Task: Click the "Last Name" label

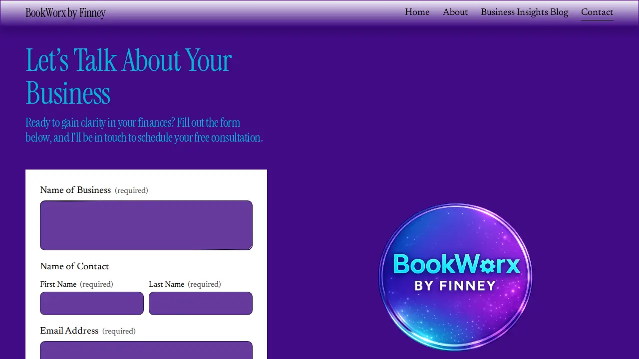Action: click(167, 284)
